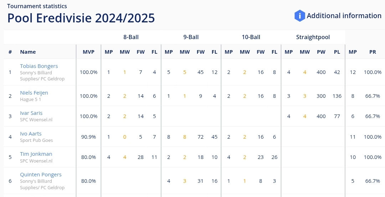
Task: Open the Additional information text link
Action: 344,16
